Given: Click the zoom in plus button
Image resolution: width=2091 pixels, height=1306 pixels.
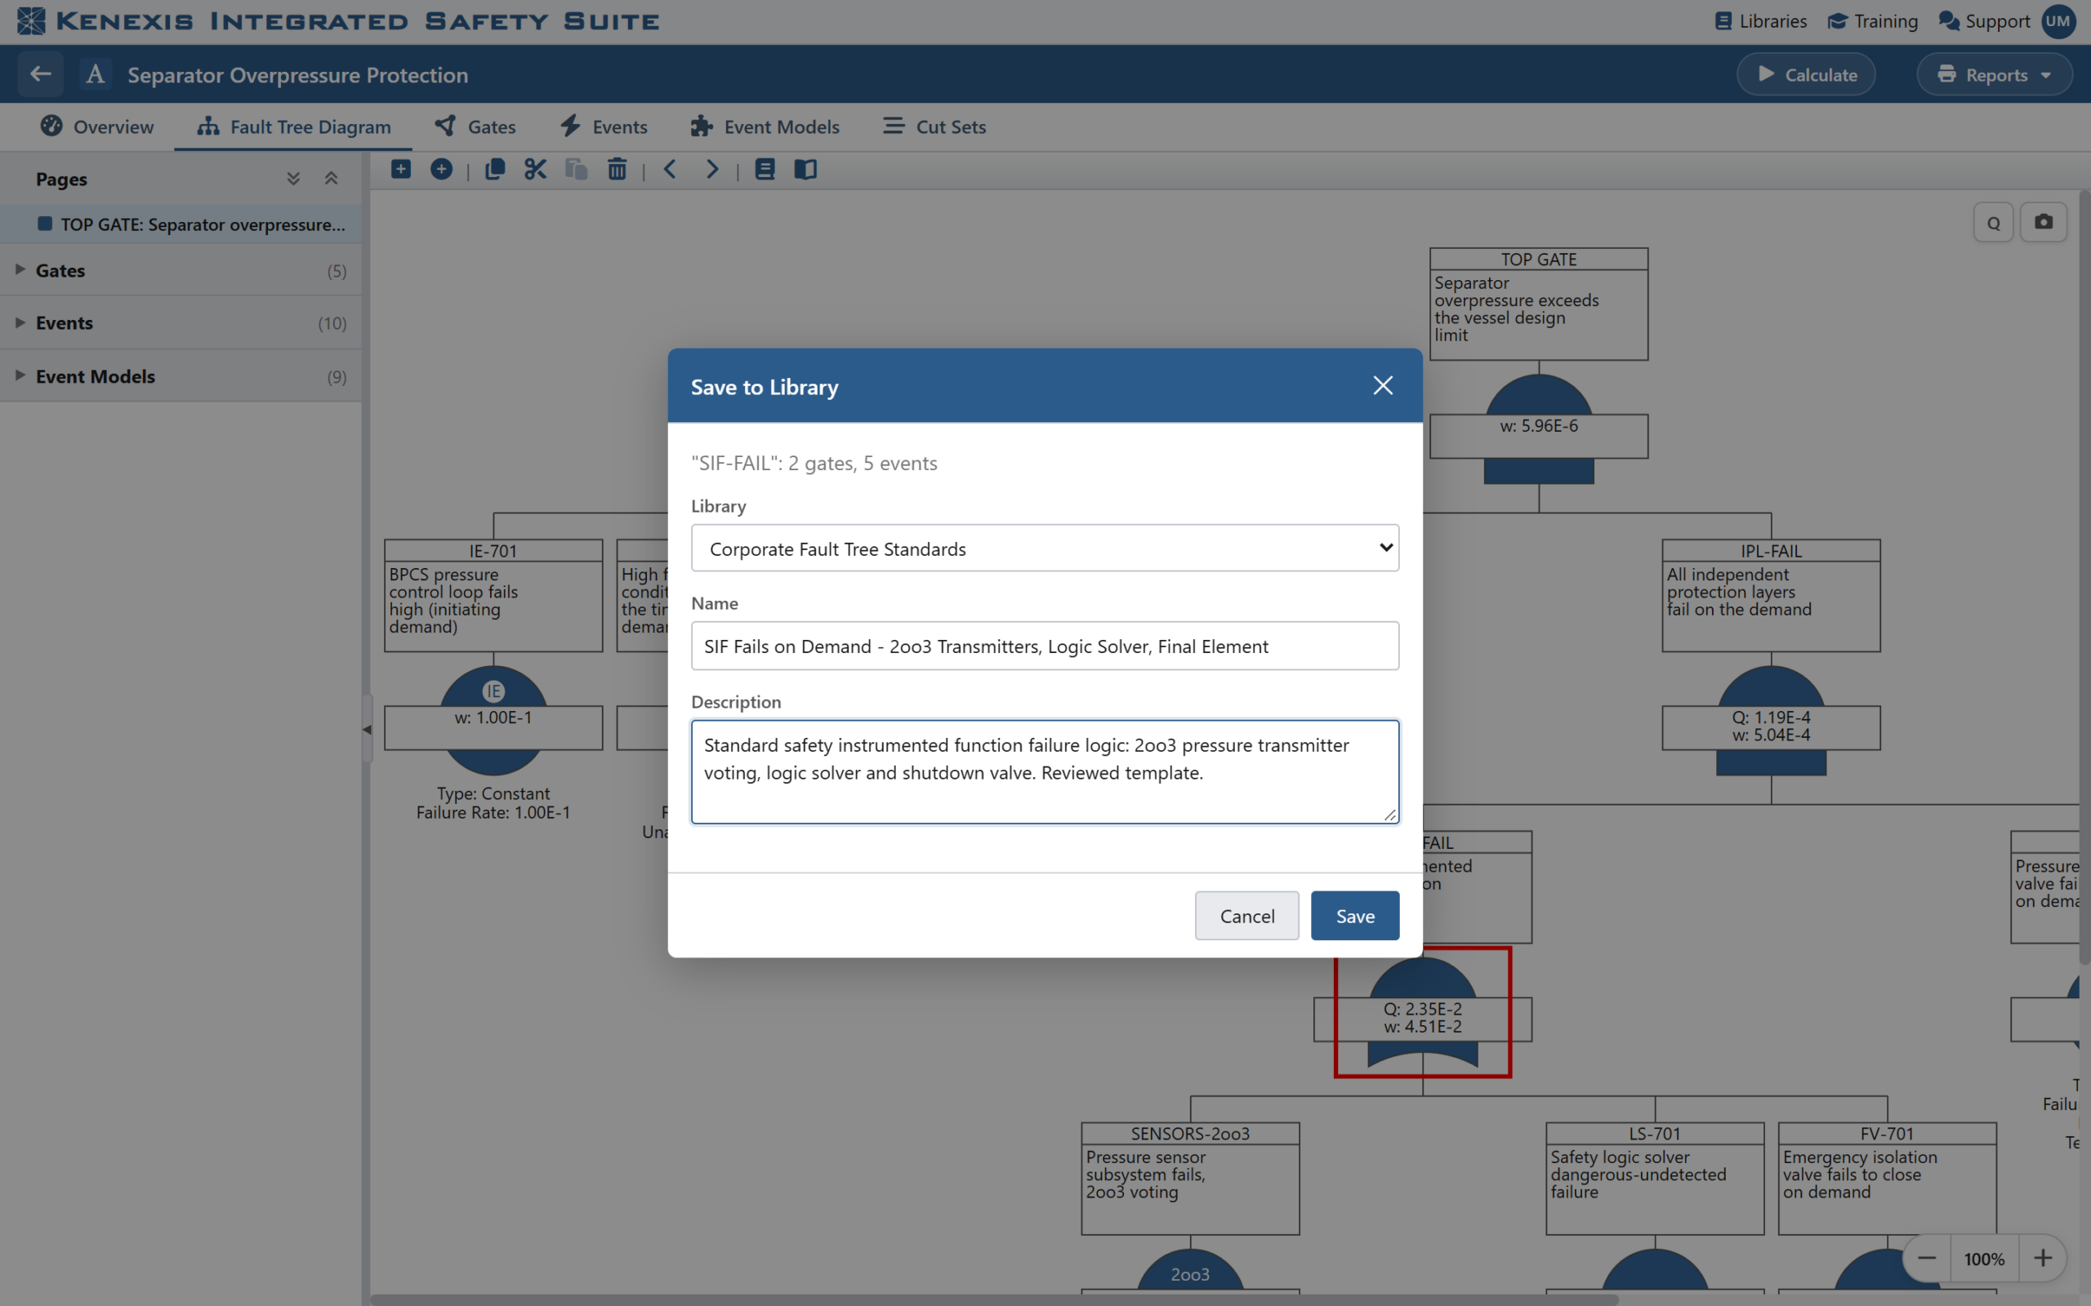Looking at the screenshot, I should point(2043,1259).
